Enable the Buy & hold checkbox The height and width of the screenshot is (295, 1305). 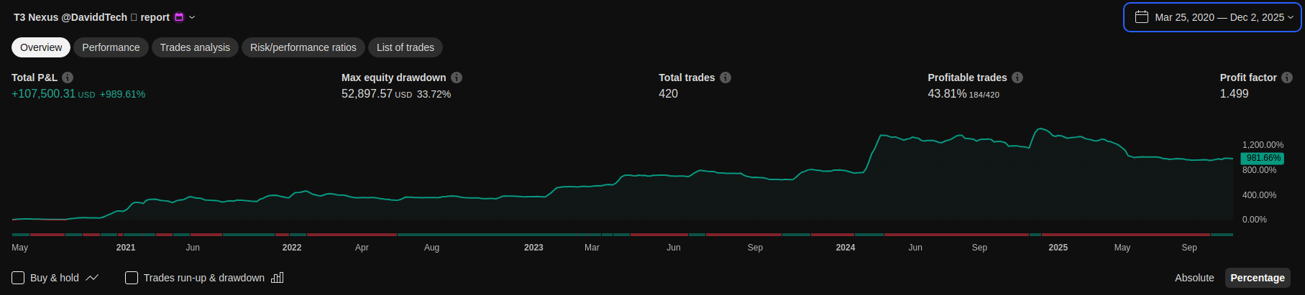19,278
